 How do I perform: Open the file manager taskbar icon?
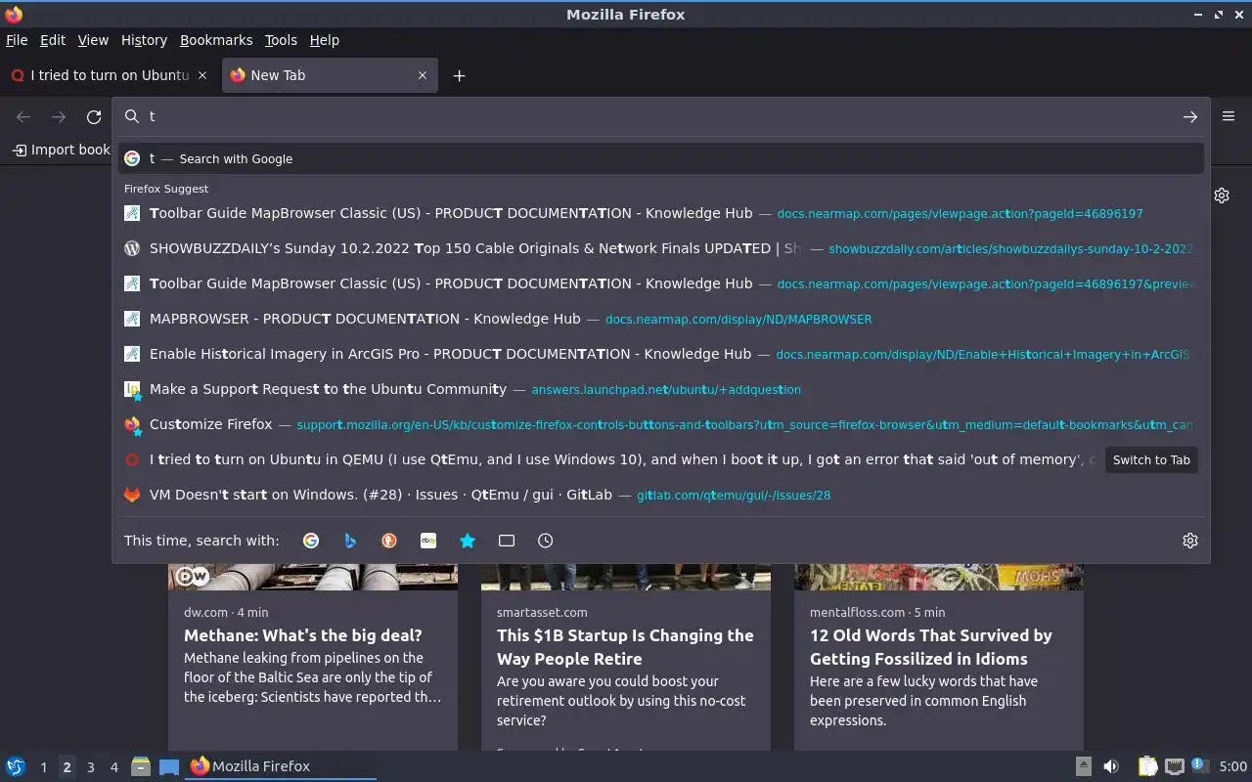coord(141,766)
